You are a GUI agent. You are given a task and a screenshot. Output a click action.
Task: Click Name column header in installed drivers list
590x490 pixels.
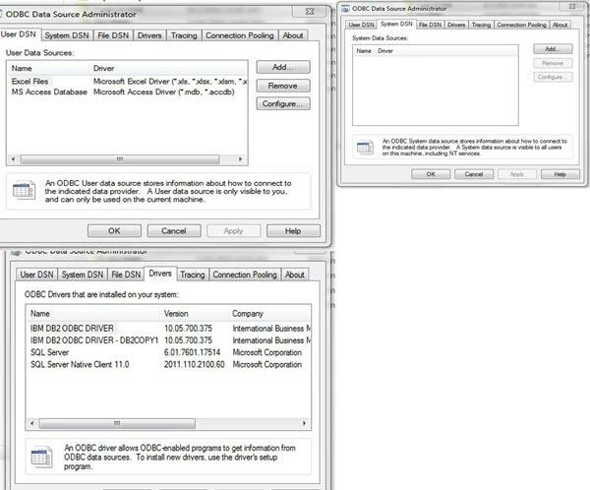(x=93, y=313)
